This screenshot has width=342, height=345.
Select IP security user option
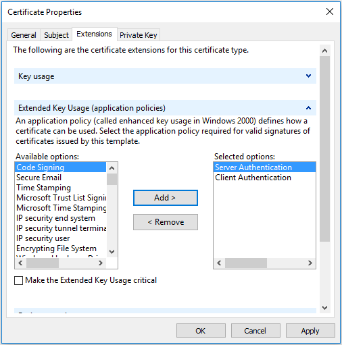click(60, 238)
